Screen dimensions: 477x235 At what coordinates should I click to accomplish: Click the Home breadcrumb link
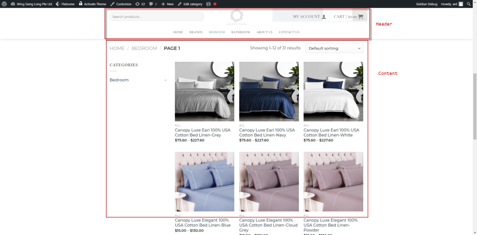tap(117, 48)
